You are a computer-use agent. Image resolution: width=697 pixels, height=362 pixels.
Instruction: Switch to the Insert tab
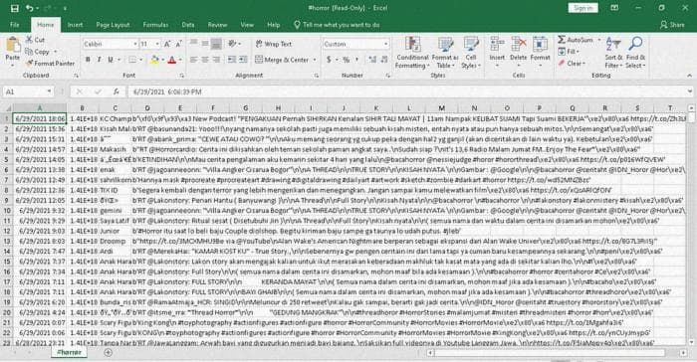75,25
